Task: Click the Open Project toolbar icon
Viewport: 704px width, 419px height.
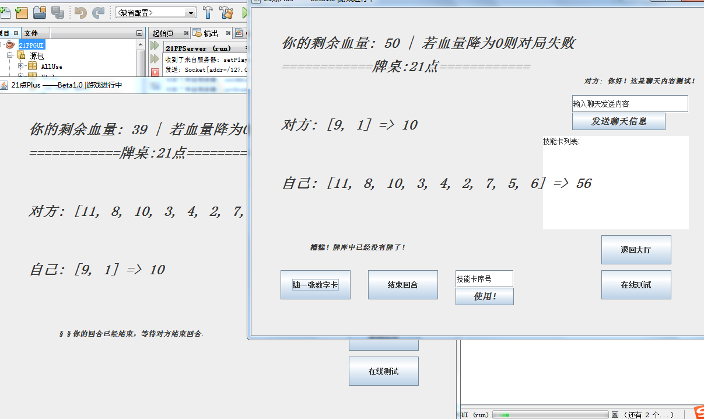Action: pyautogui.click(x=40, y=12)
